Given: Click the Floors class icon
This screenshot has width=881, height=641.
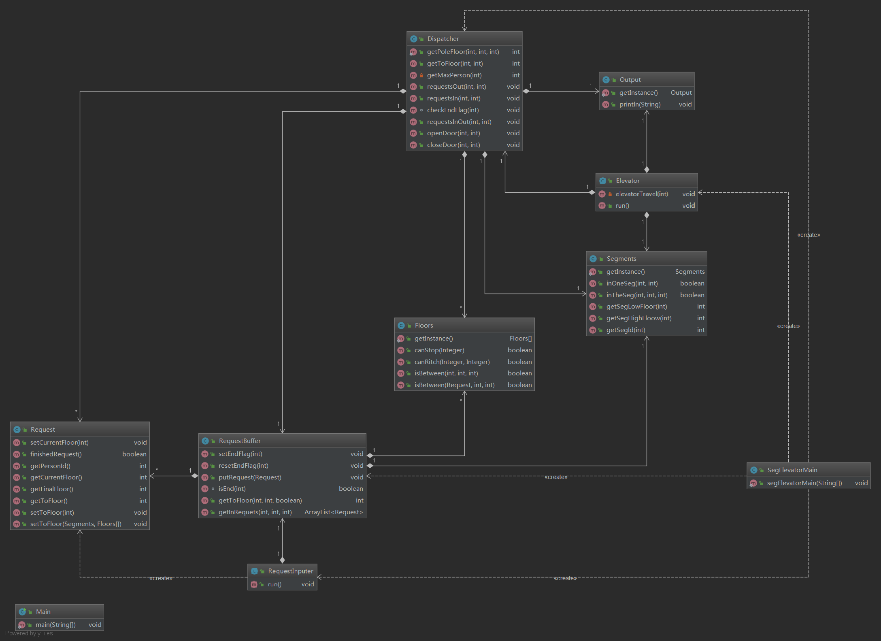Looking at the screenshot, I should click(x=401, y=326).
